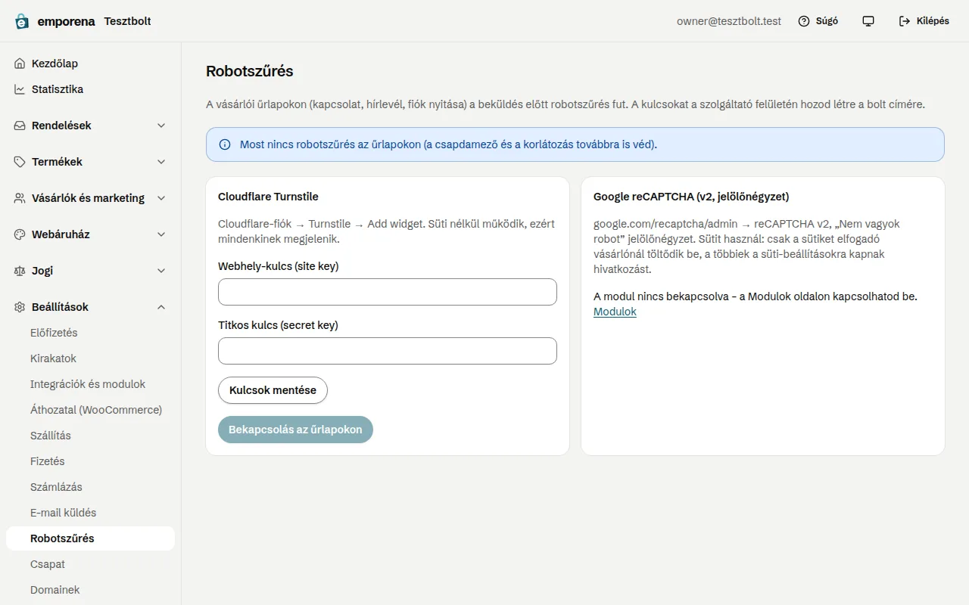The height and width of the screenshot is (605, 969).
Task: Click the Kilépés logout label
Action: 933,21
